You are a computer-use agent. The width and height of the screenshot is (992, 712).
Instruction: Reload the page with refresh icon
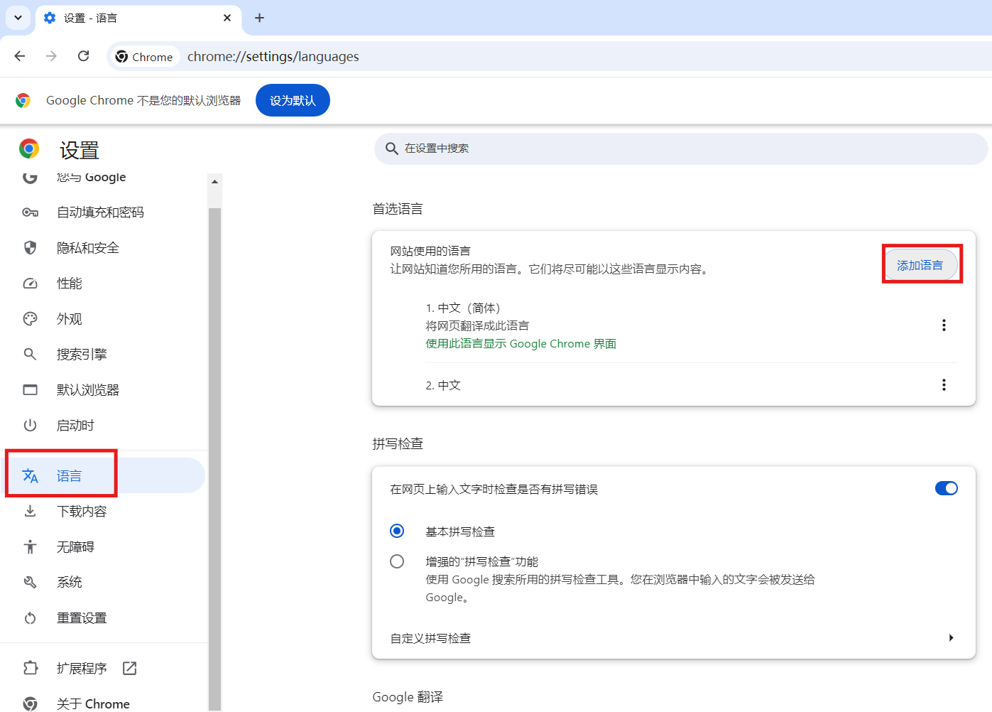pos(83,56)
